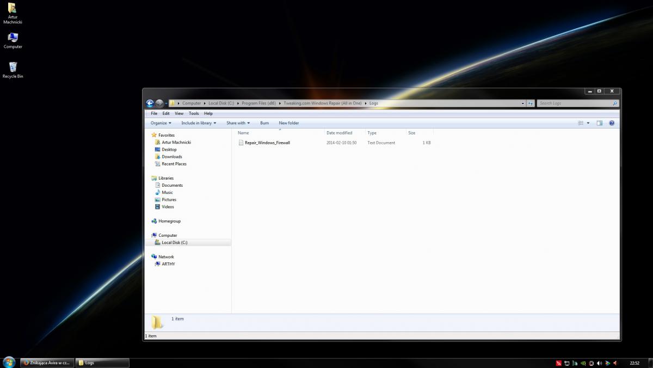
Task: Open the Help menu
Action: (x=208, y=113)
